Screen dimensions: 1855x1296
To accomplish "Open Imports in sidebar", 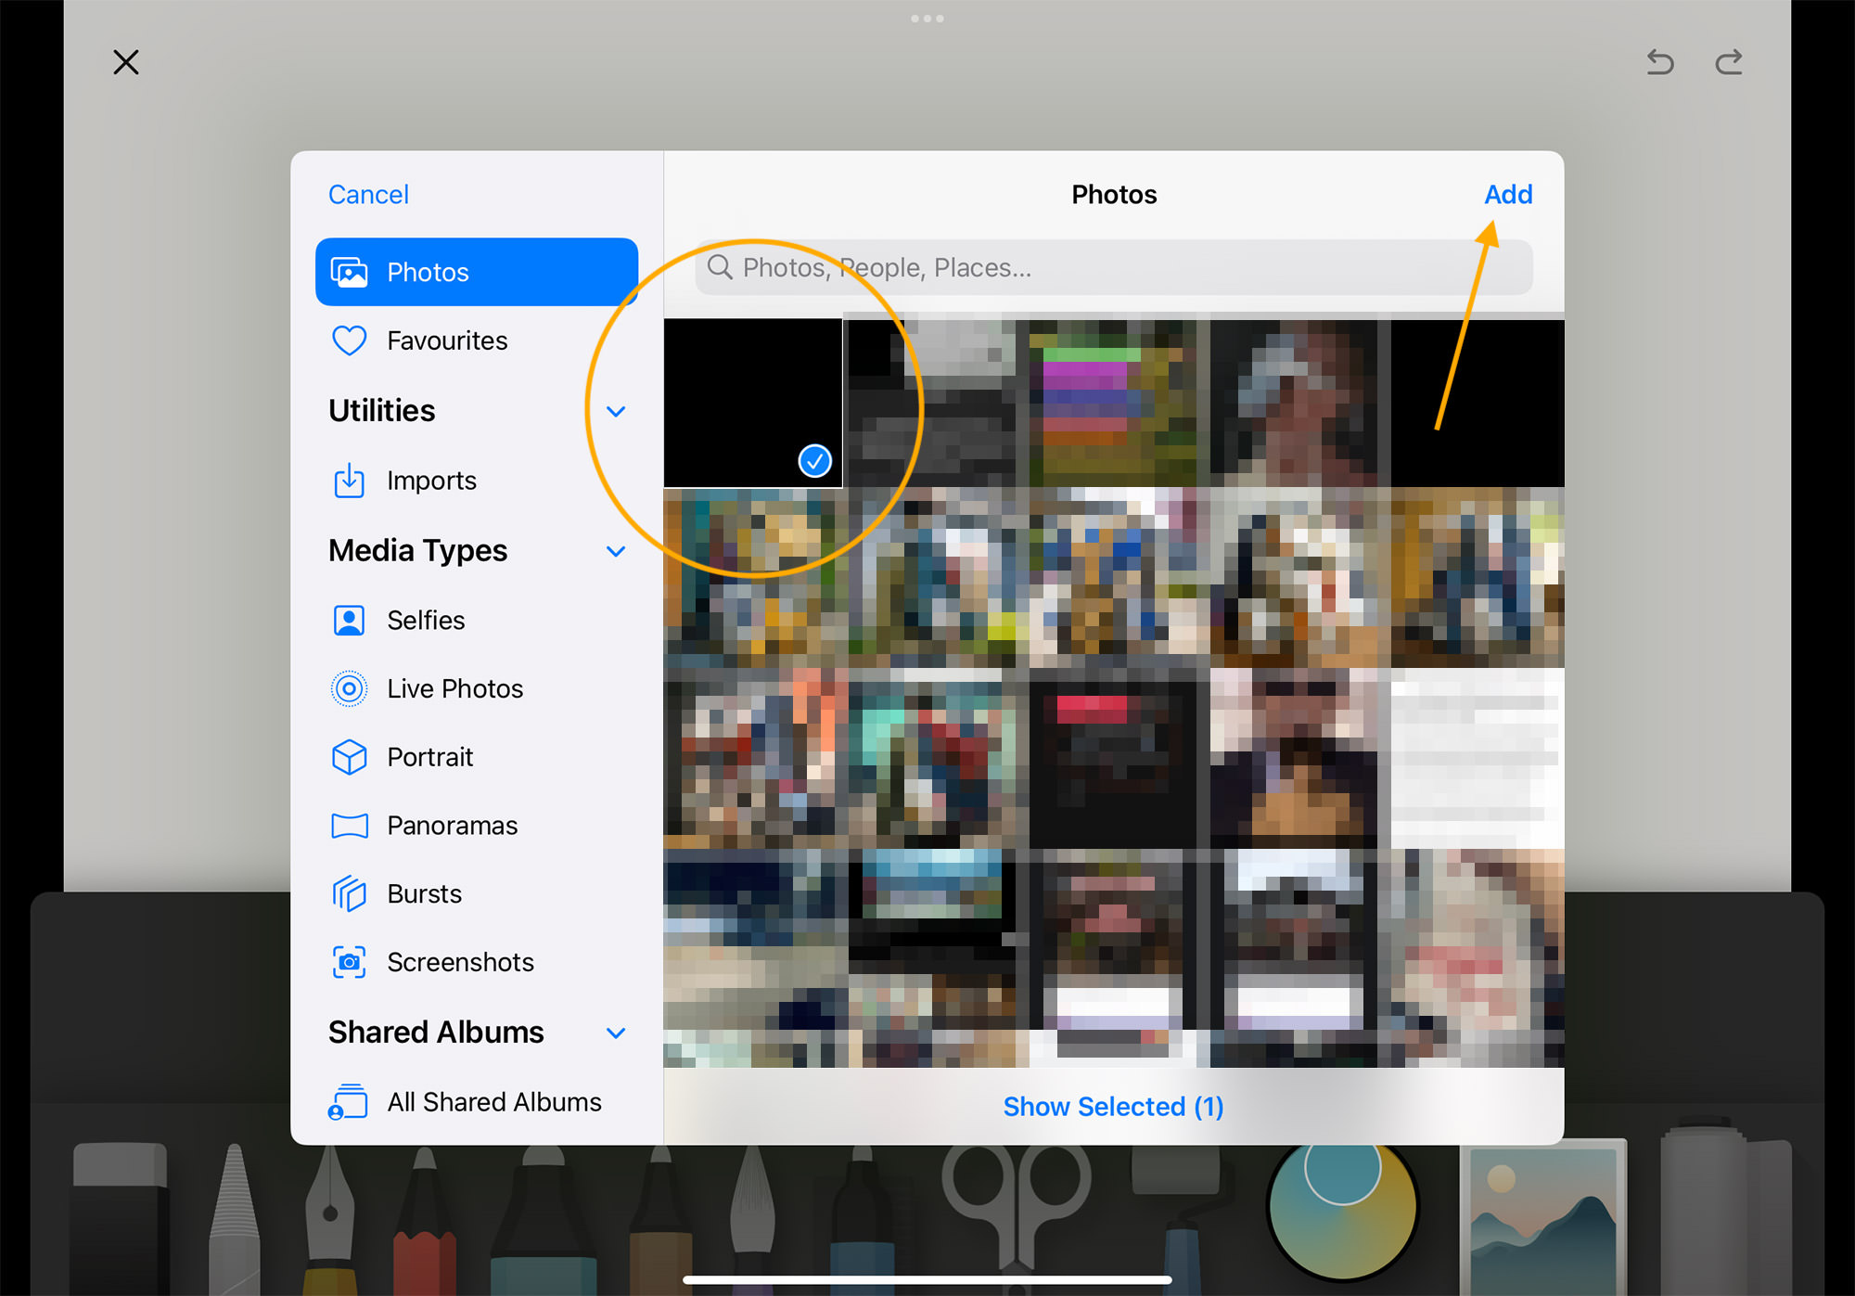I will click(477, 481).
